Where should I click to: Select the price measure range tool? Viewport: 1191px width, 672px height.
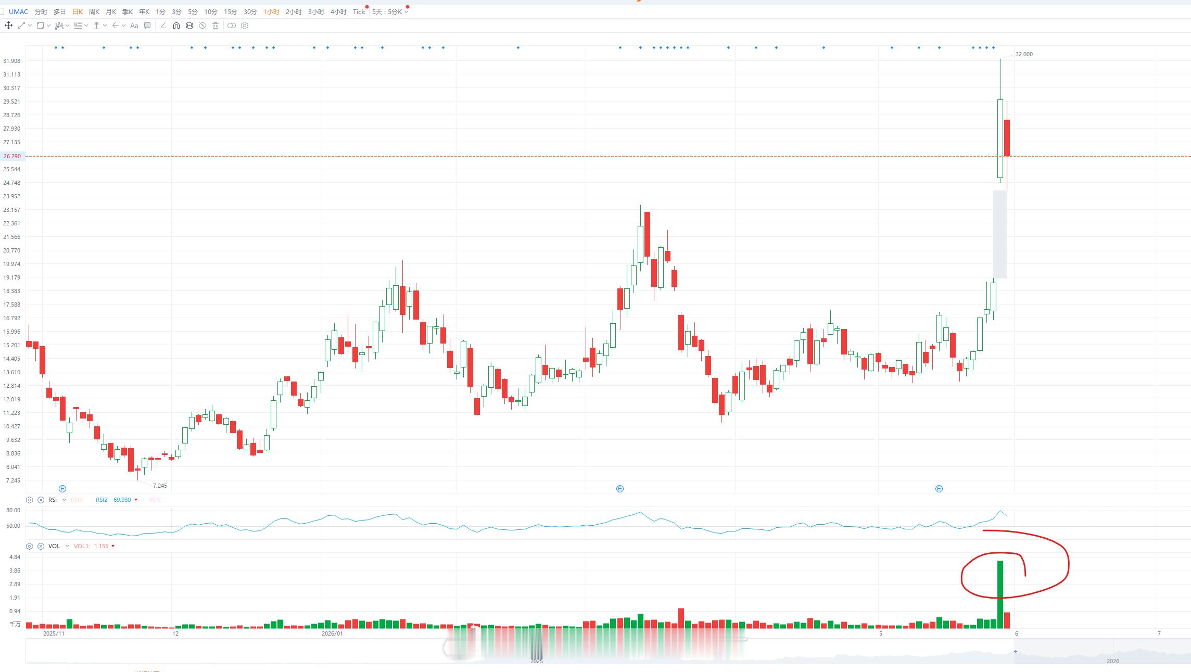[96, 26]
